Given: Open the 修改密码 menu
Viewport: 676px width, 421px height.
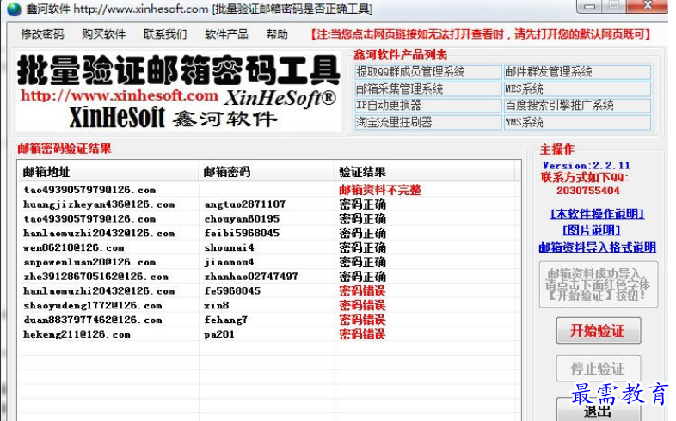Looking at the screenshot, I should (x=42, y=34).
